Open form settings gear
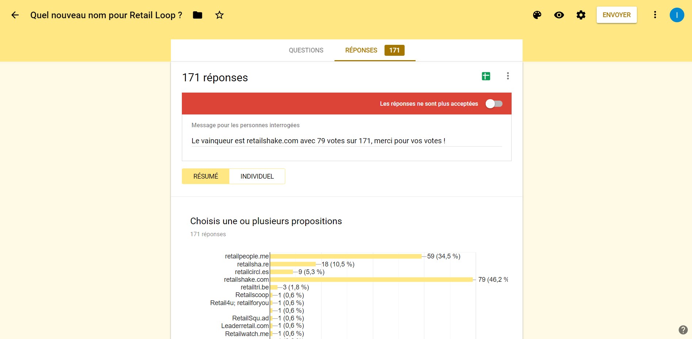Screen dimensions: 692x339 click(581, 15)
